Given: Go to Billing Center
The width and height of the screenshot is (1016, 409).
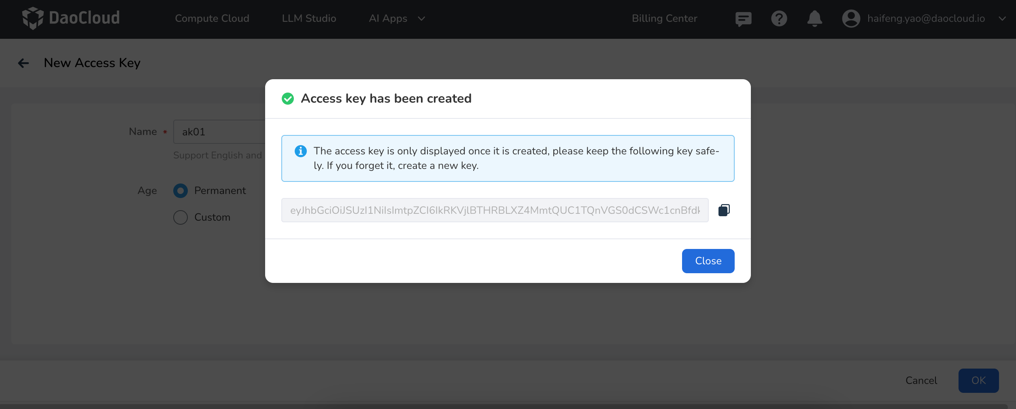Looking at the screenshot, I should [664, 19].
